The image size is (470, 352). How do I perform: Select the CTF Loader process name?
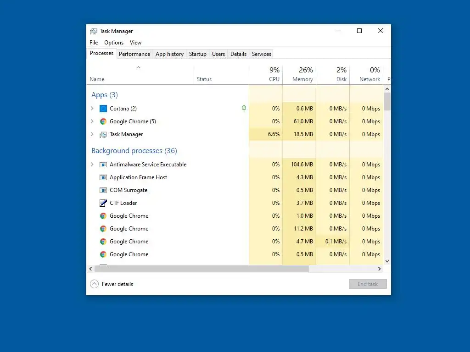point(123,203)
